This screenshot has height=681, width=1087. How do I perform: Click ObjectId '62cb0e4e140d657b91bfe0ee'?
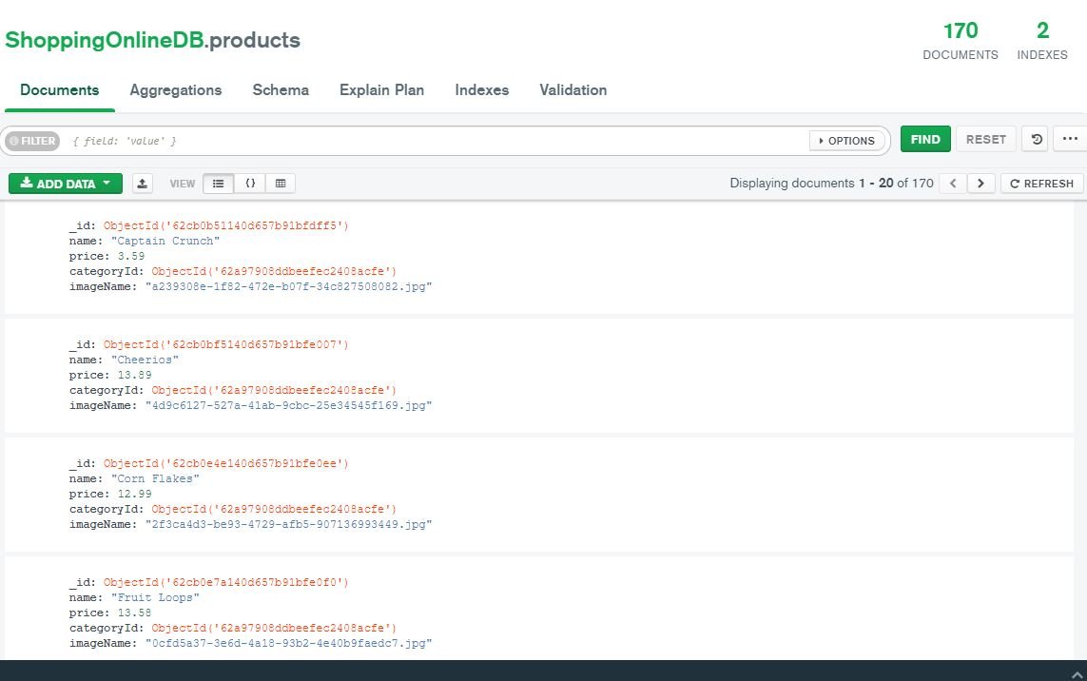tap(226, 463)
